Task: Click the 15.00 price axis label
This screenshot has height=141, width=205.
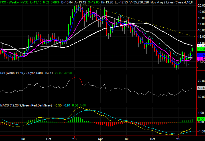Action: click(x=201, y=37)
